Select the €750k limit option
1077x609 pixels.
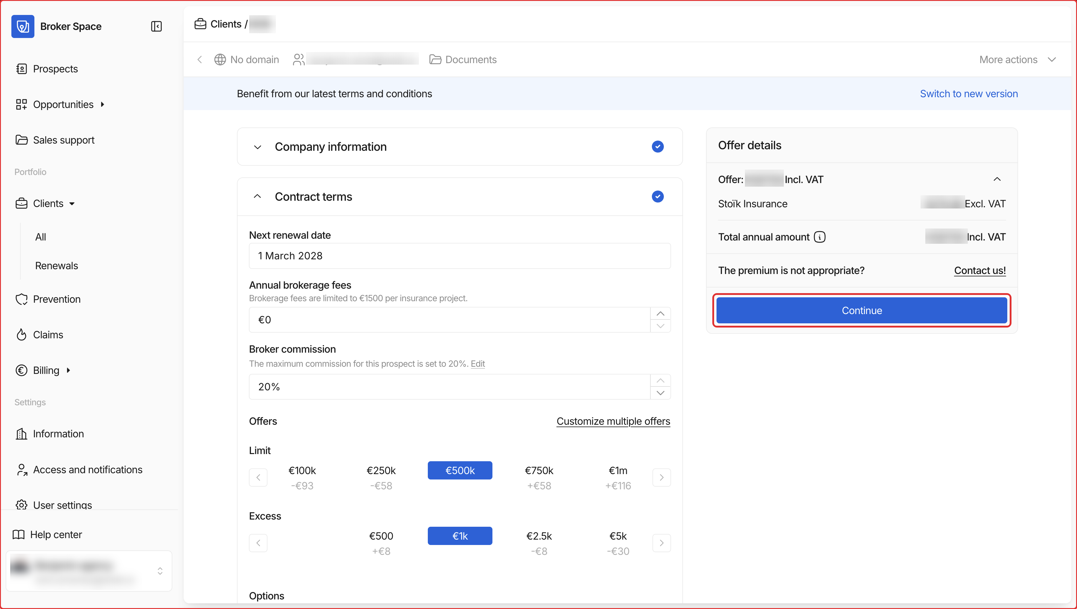coord(539,477)
